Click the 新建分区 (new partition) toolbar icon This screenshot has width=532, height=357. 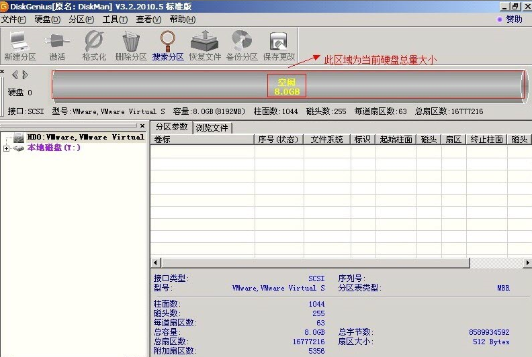tap(20, 46)
